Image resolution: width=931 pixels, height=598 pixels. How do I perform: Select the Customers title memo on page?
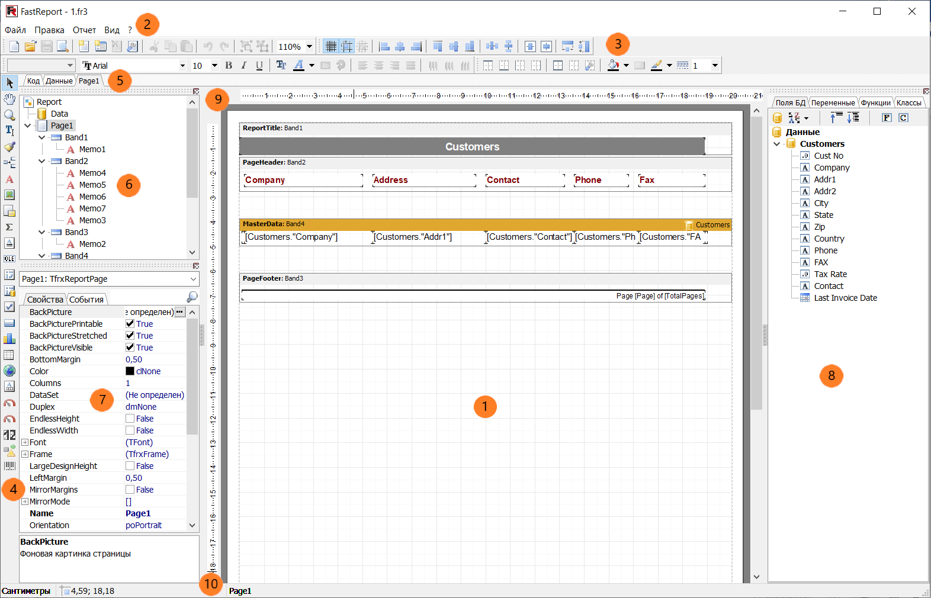click(x=472, y=146)
